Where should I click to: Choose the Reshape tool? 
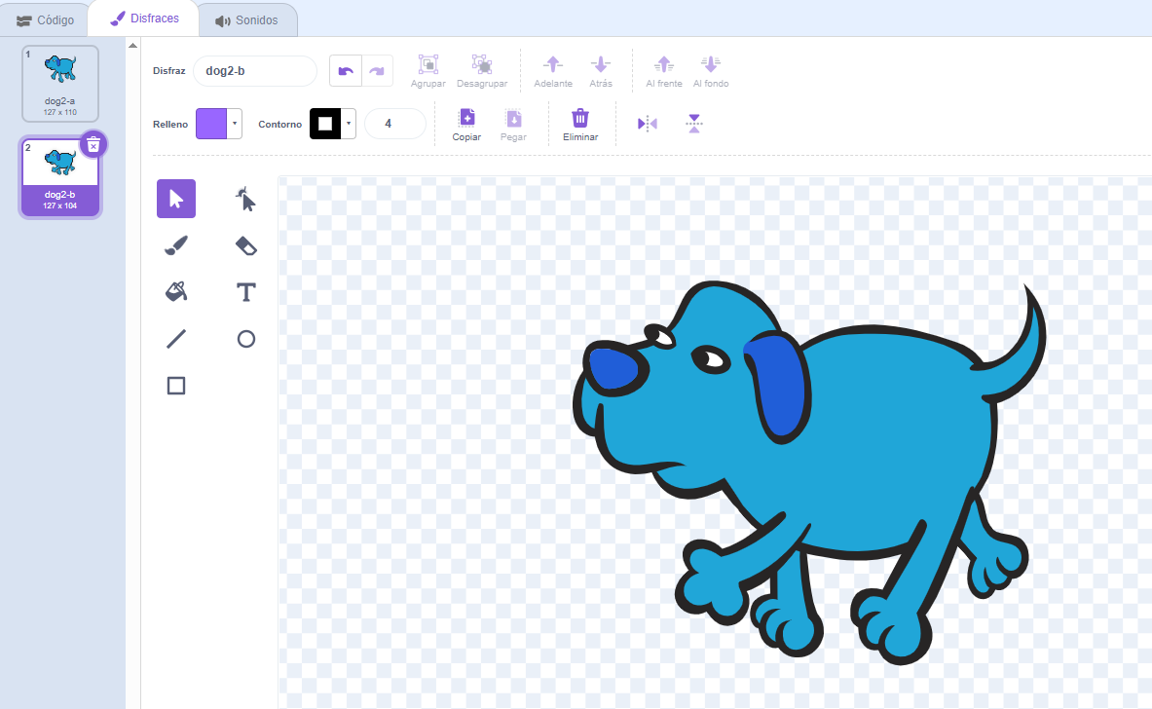click(x=246, y=199)
